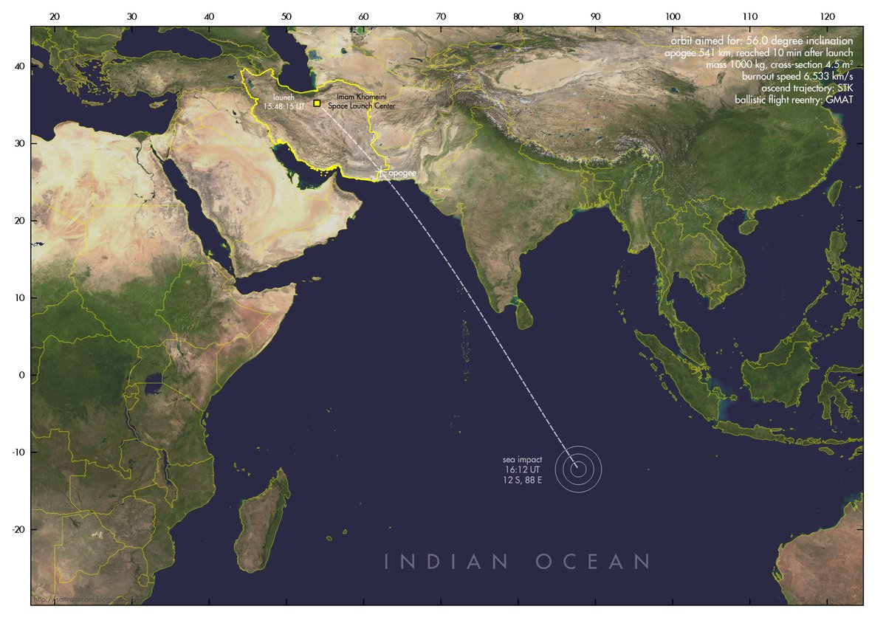Click the INDIAN OCEAN map label

pos(517,562)
